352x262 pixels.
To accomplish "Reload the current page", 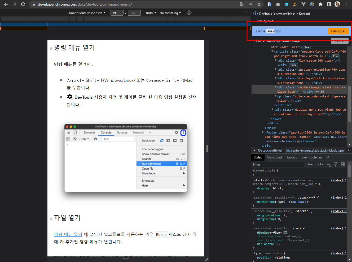I will click(x=23, y=4).
